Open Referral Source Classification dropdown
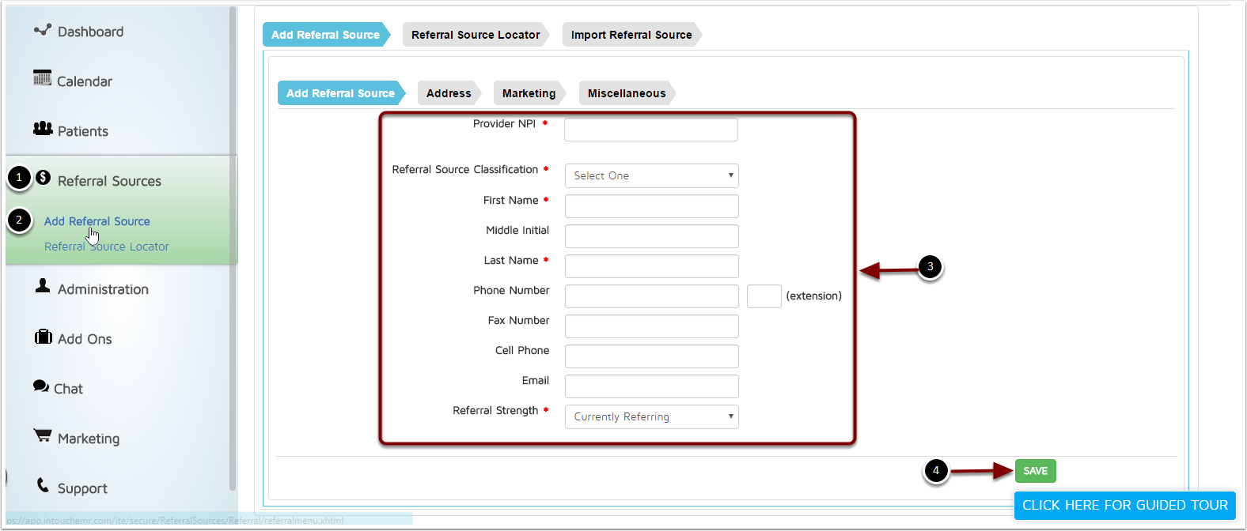Viewport: 1247px width, 531px height. (x=651, y=175)
